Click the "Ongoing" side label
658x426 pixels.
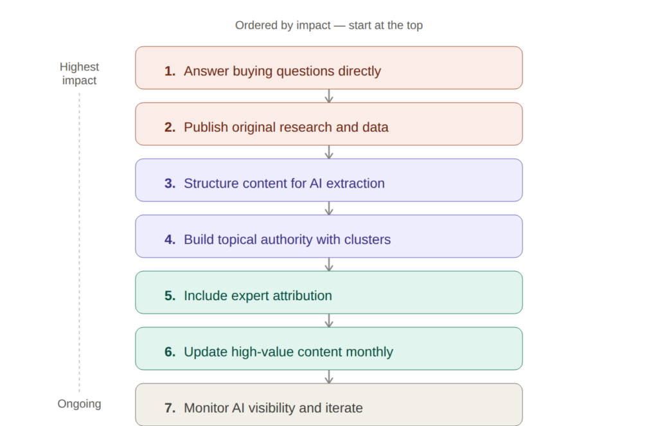point(79,404)
